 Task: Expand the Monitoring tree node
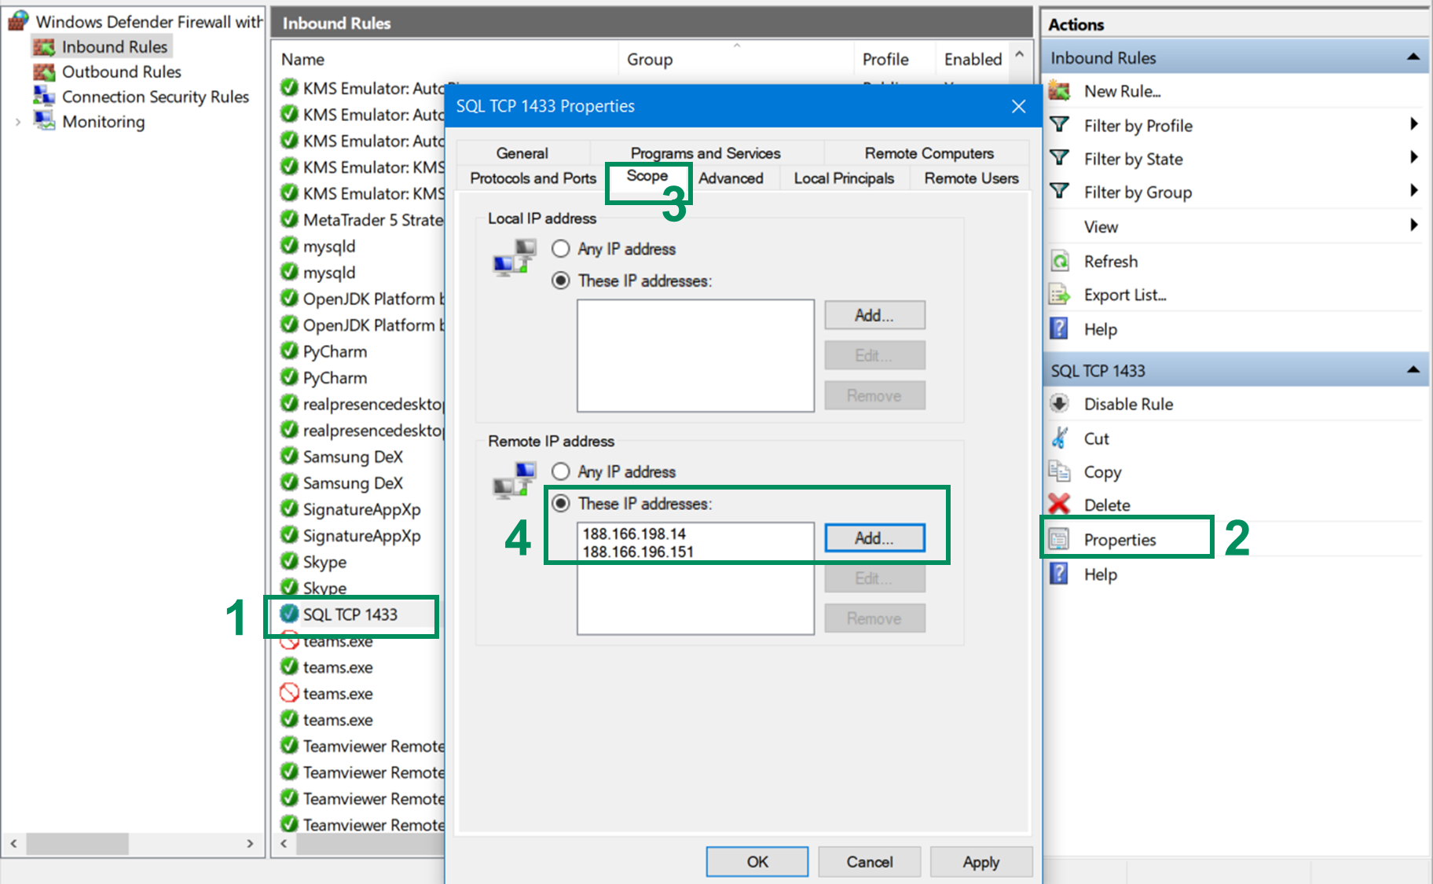tap(17, 122)
